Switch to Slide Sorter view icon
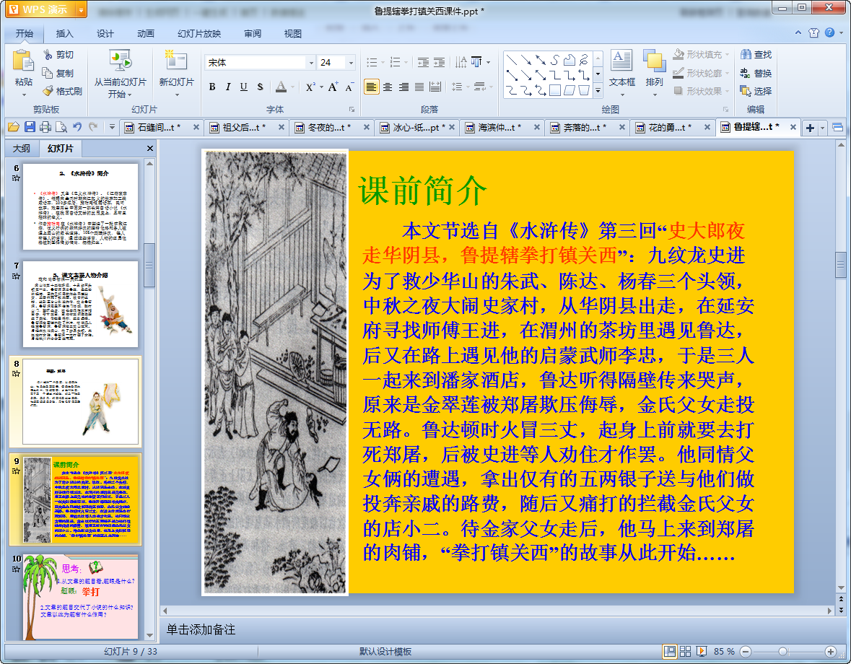Viewport: 851px width, 664px height. coord(686,652)
